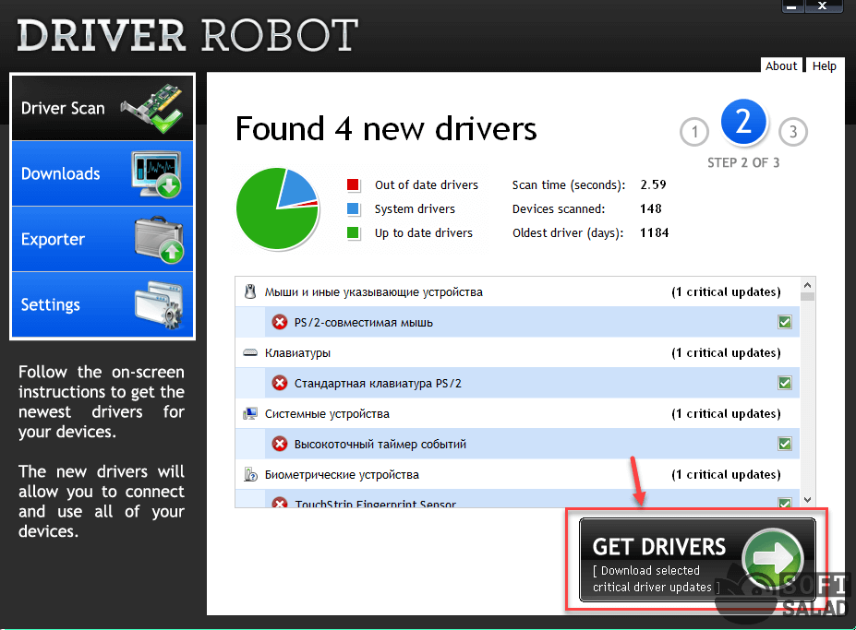
Task: Click the Биометрические устройства category icon
Action: point(249,474)
